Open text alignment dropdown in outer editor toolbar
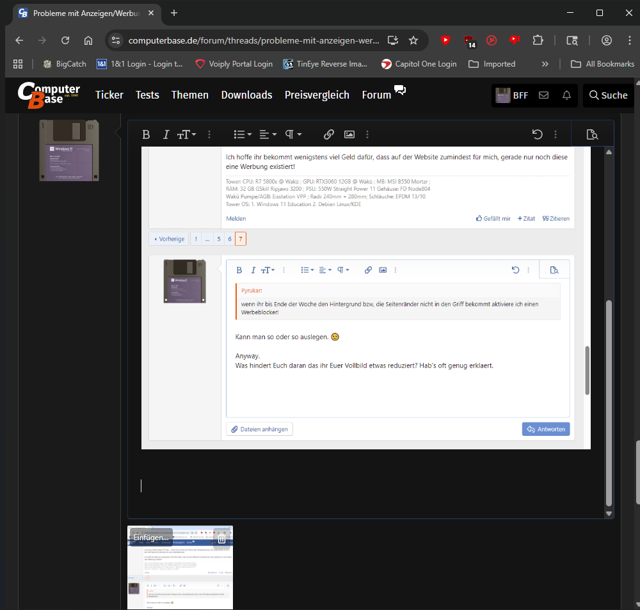 click(268, 134)
